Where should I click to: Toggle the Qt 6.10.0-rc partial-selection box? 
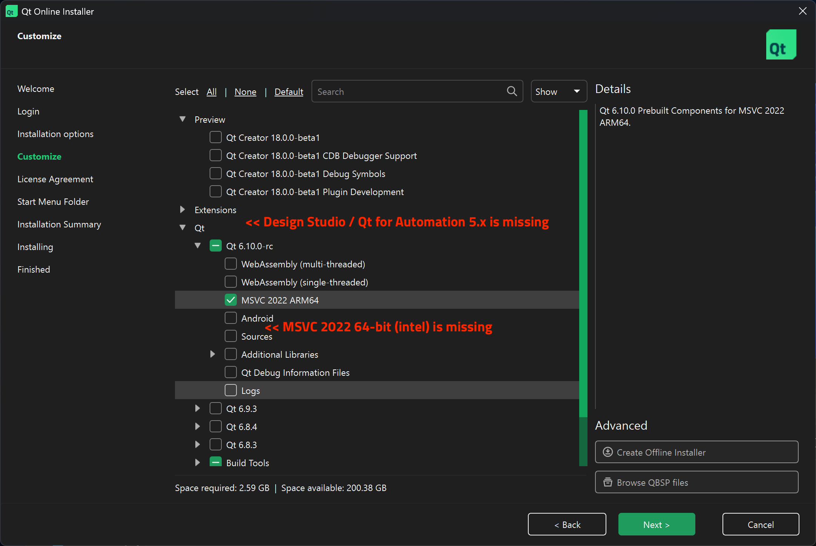216,246
